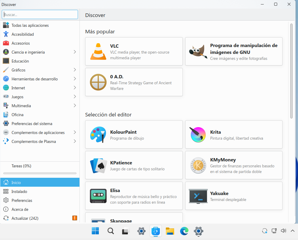Click the VLC traffic cone icon

[98, 52]
